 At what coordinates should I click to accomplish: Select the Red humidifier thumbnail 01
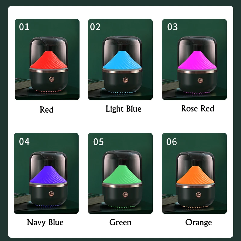47,59
